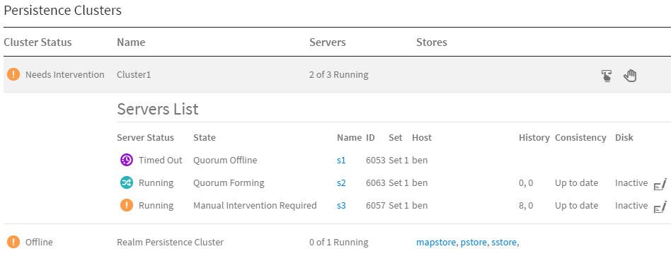The height and width of the screenshot is (256, 671).
Task: Open the pstore store link
Action: click(x=474, y=243)
